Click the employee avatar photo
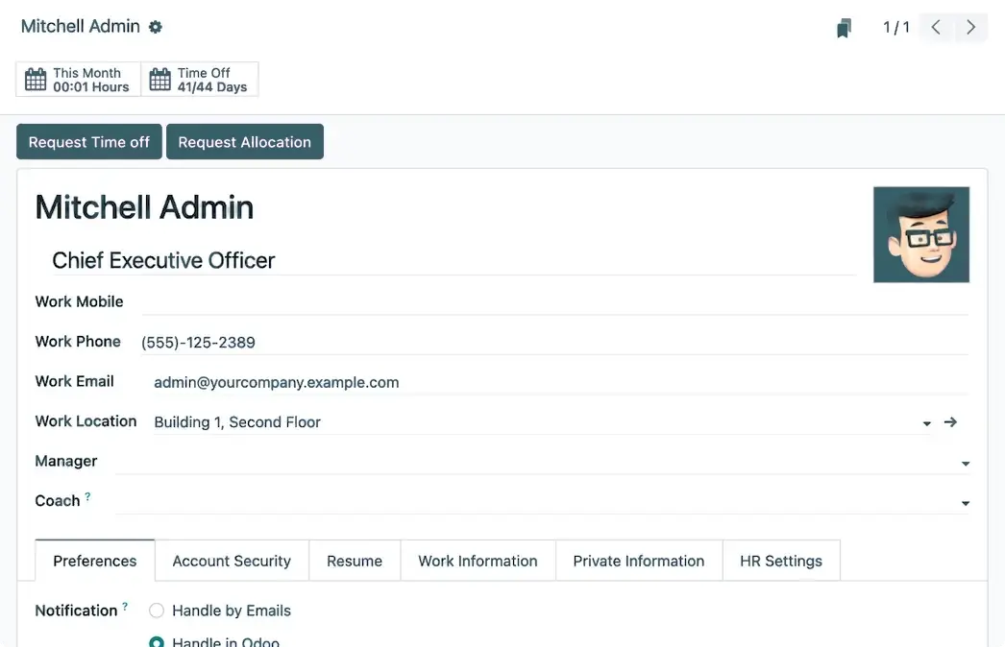The height and width of the screenshot is (647, 1005). 920,235
